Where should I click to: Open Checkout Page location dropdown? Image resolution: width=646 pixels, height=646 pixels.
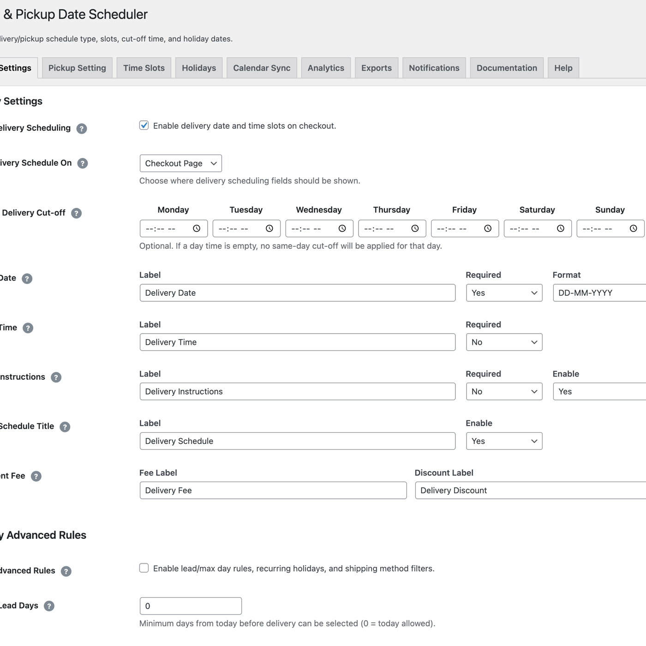point(181,163)
